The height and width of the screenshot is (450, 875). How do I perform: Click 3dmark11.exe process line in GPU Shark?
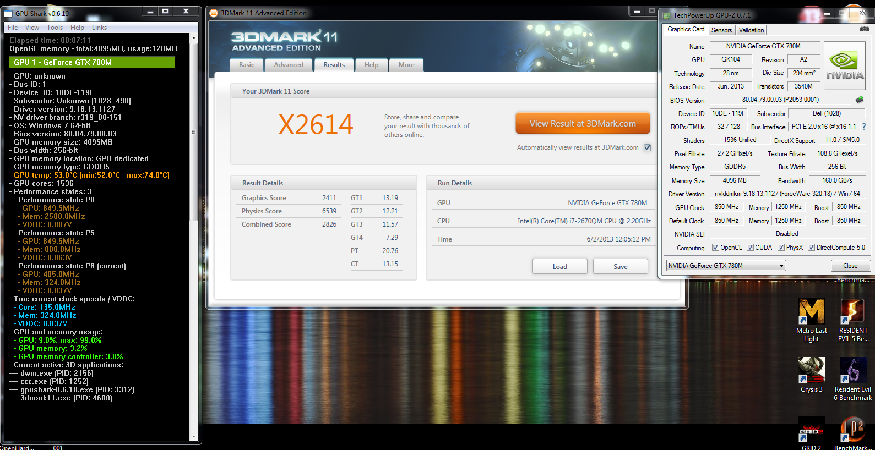[62, 398]
